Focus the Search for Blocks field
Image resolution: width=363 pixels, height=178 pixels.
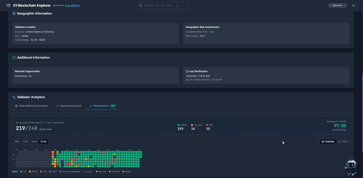tap(162, 5)
